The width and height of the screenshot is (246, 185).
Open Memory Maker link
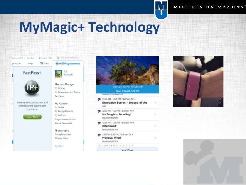coord(62,138)
